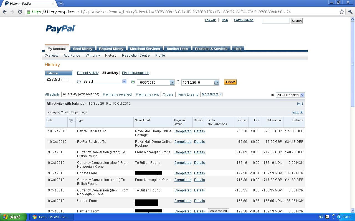This screenshot has height=221, width=355.
Task: Open Details for the -£6.38 Royal Mail payment
Action: pyautogui.click(x=199, y=131)
